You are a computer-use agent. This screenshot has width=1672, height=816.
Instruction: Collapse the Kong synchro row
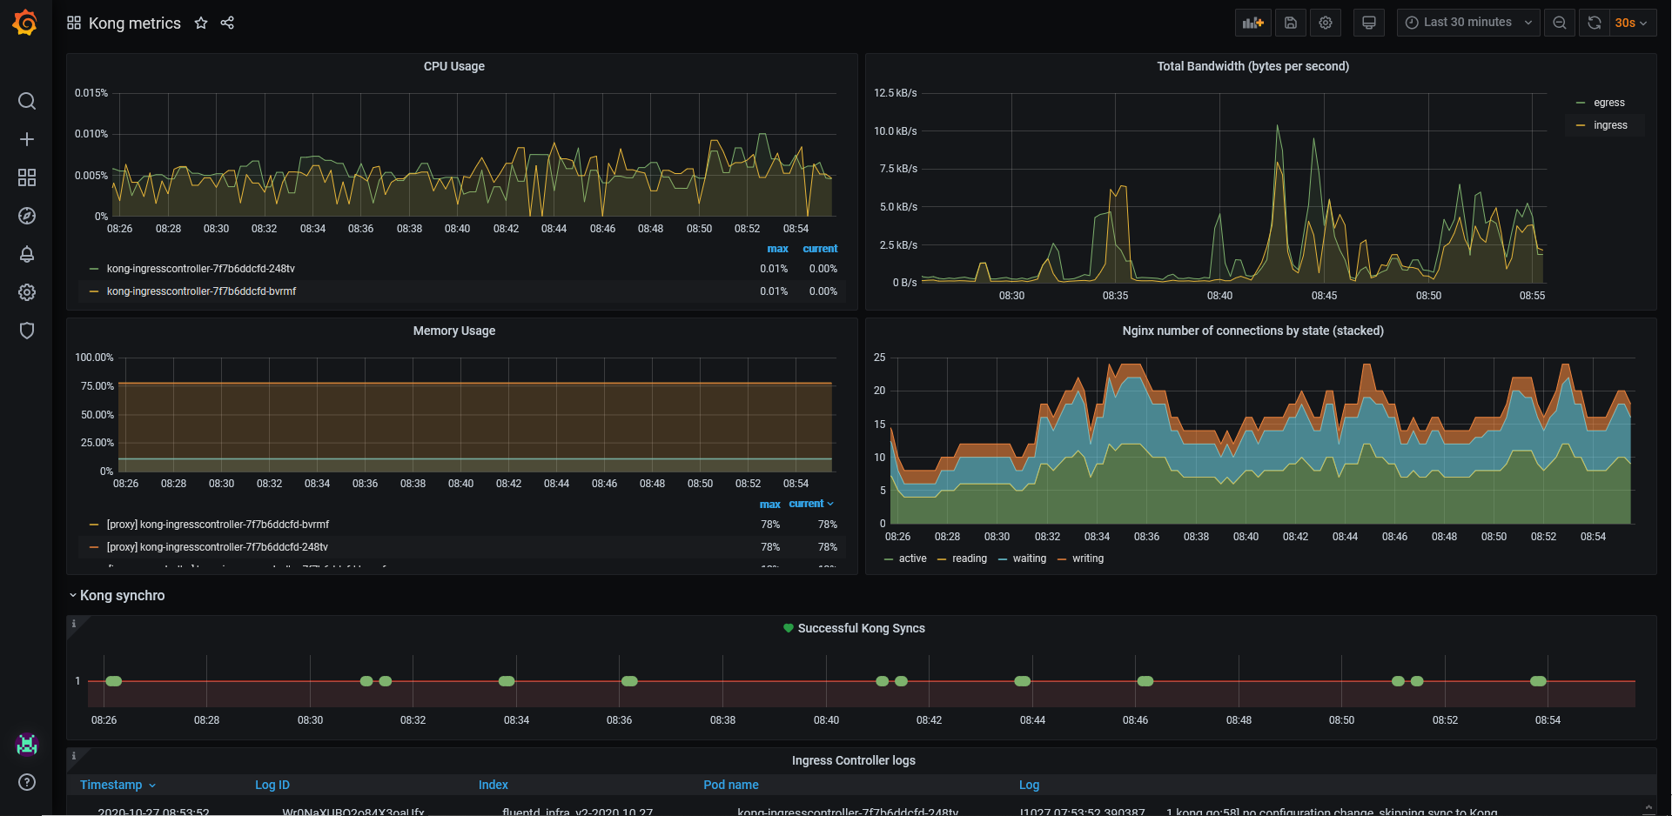click(x=117, y=595)
